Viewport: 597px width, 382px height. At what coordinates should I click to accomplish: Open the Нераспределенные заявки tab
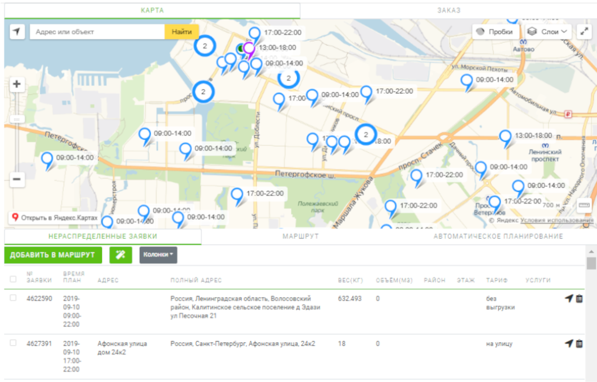103,236
